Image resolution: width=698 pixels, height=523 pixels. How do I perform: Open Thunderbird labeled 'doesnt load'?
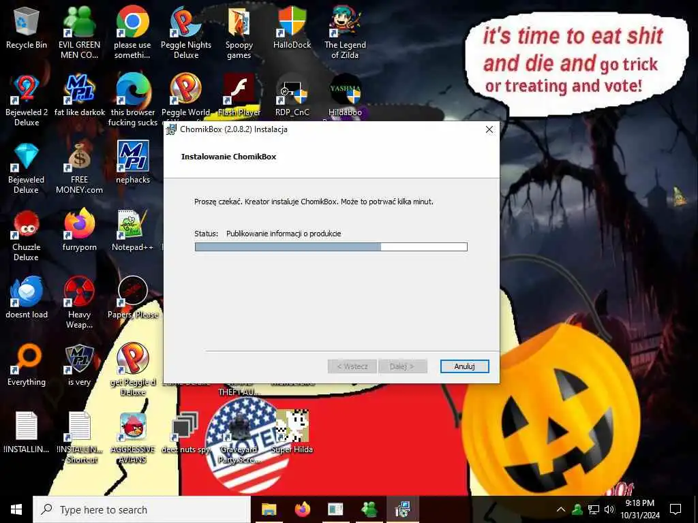[27, 298]
